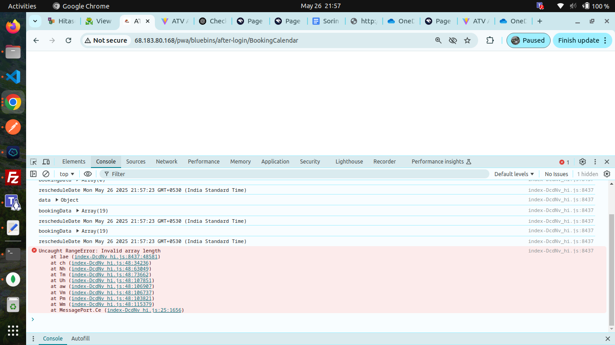The width and height of the screenshot is (615, 345).
Task: Open Postman from the dock
Action: pyautogui.click(x=13, y=128)
